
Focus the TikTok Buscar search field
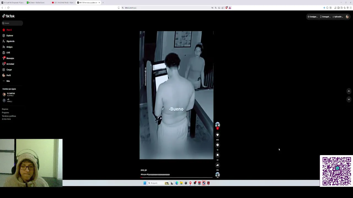coord(12,23)
